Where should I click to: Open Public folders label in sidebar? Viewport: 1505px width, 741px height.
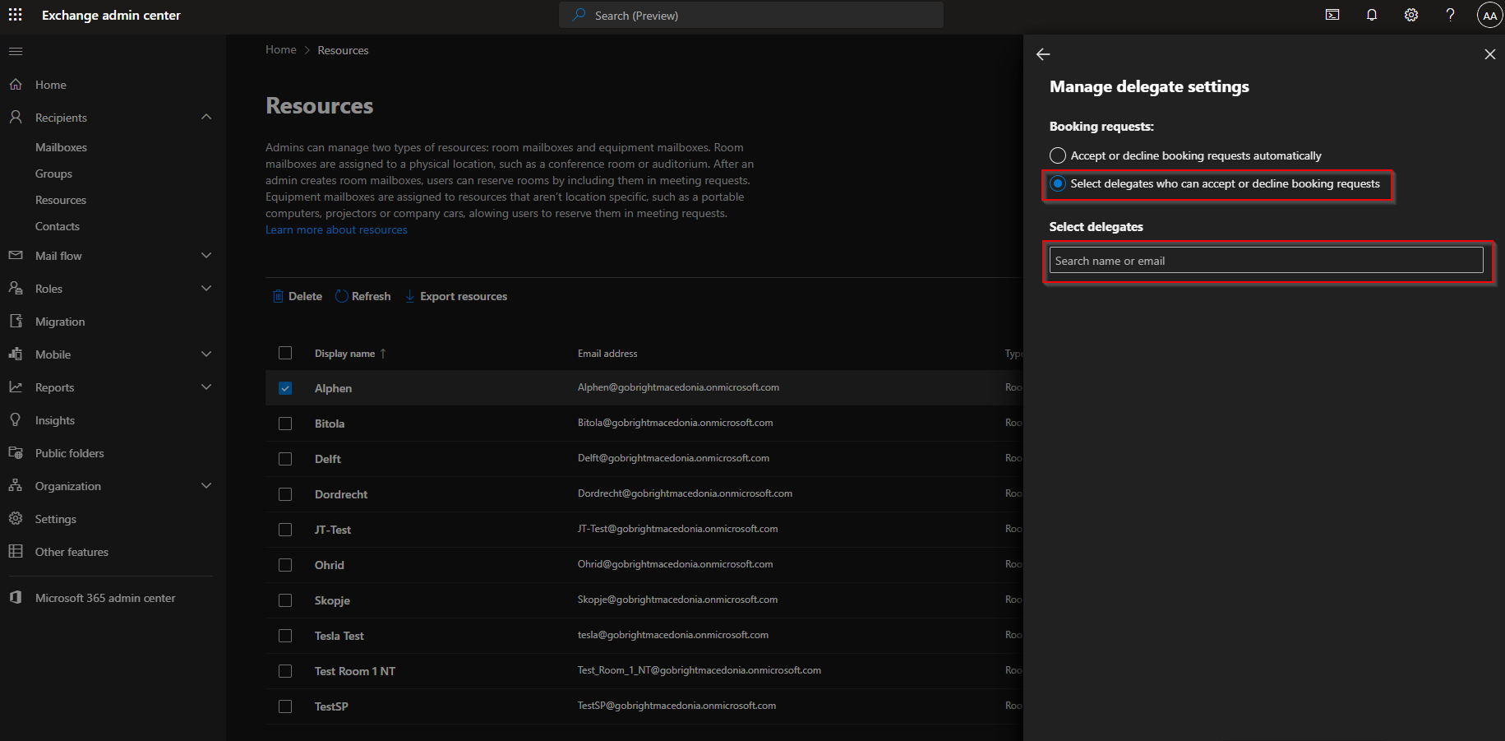click(x=70, y=453)
